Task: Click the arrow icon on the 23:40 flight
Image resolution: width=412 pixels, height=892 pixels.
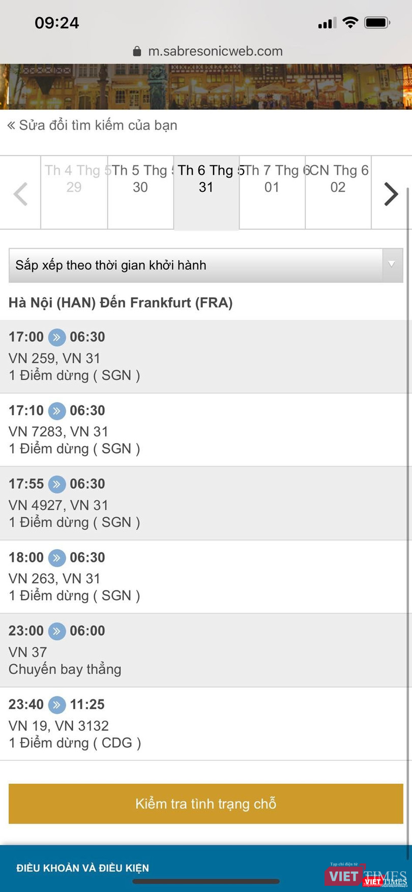Action: [57, 704]
